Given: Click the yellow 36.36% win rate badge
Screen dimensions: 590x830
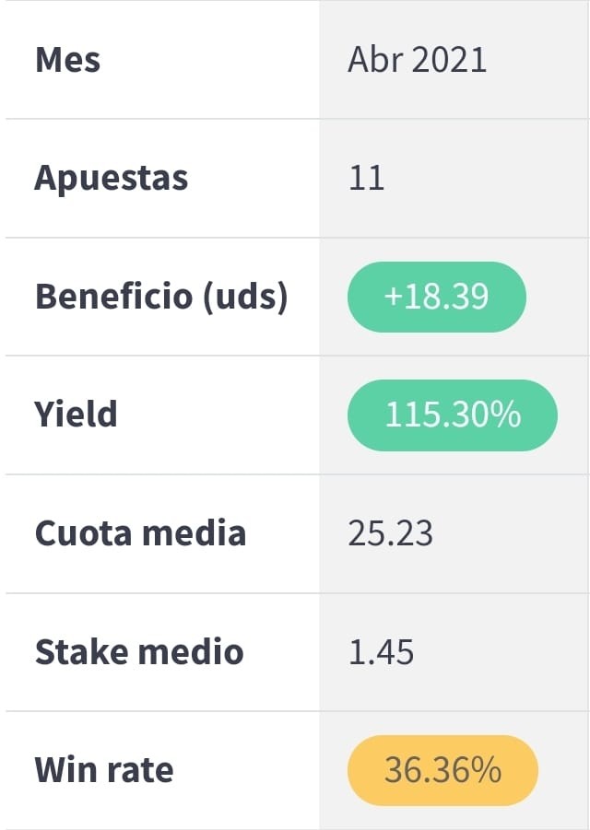Looking at the screenshot, I should coord(442,770).
